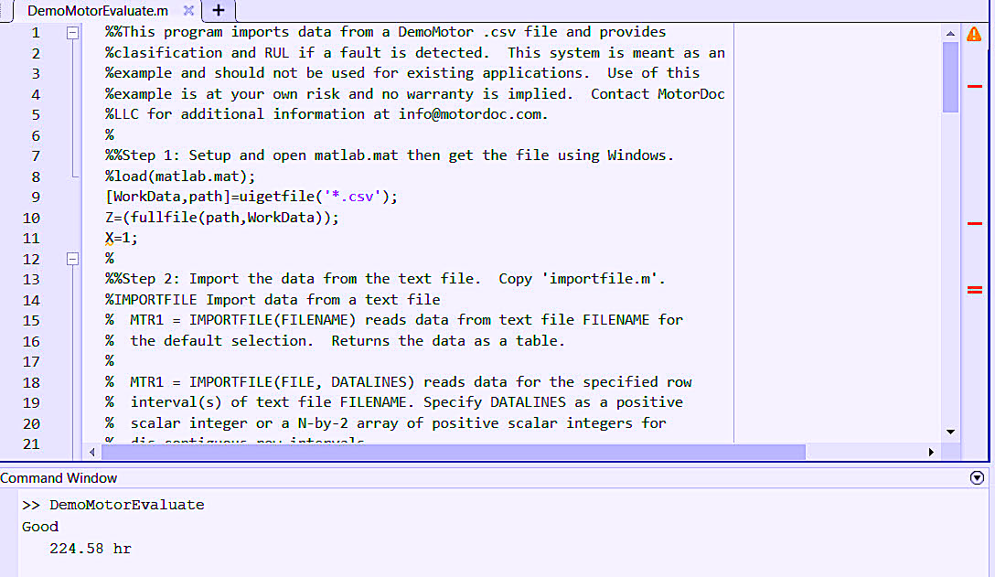Click '%clasification and RUL' on line 2
This screenshot has width=995, height=577.
pyautogui.click(x=198, y=53)
